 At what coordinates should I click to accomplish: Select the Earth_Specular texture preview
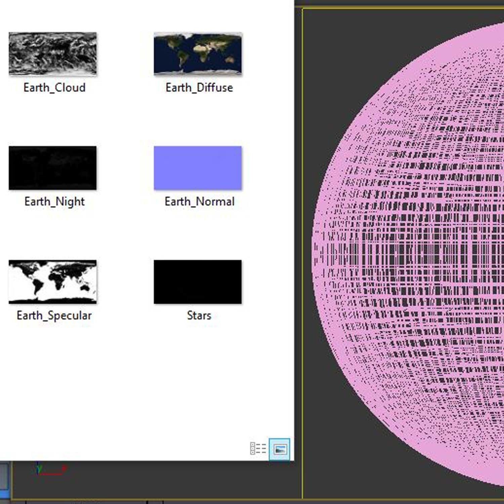pyautogui.click(x=52, y=282)
